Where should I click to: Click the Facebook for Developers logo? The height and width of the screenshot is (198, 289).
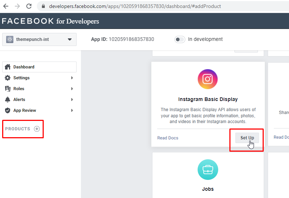[x=50, y=21]
